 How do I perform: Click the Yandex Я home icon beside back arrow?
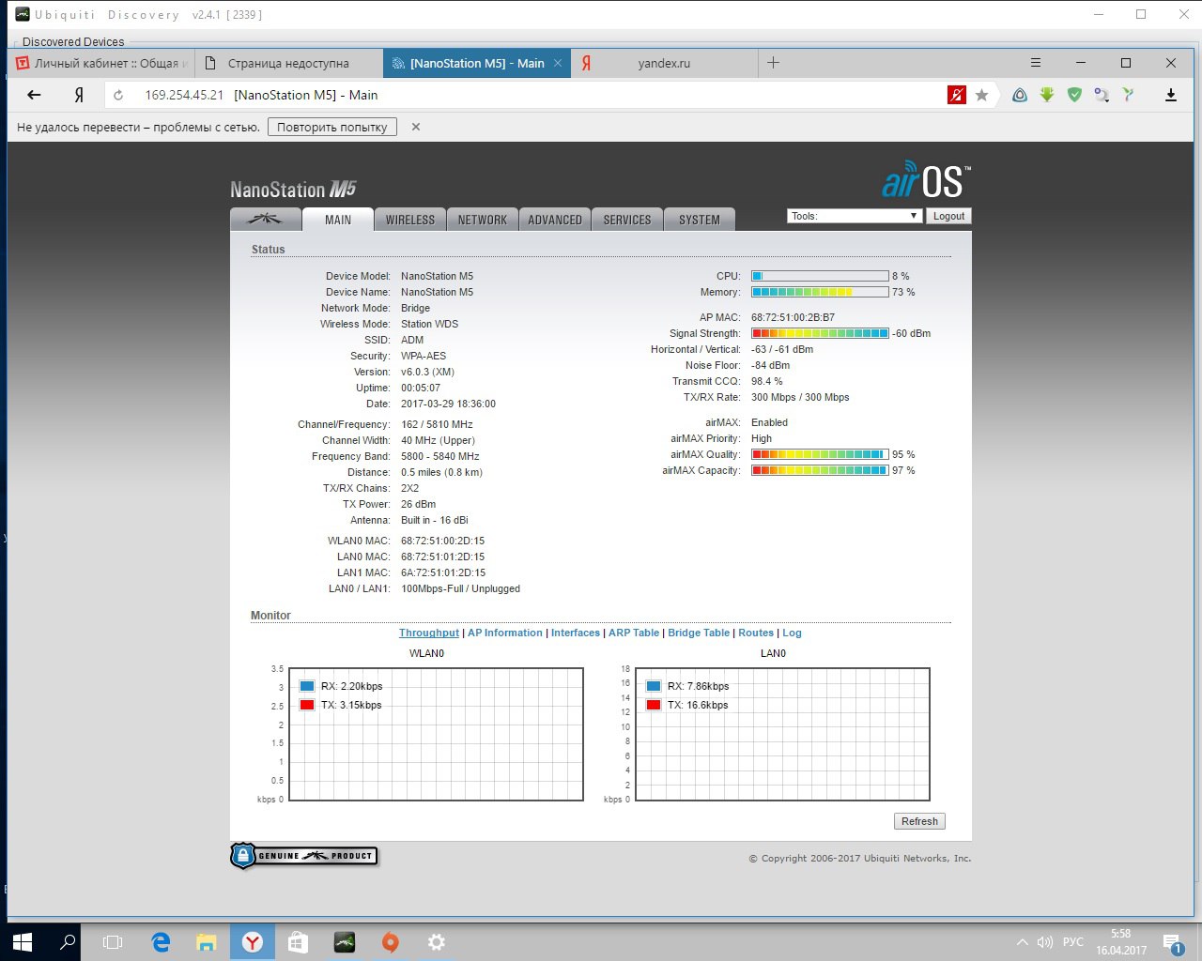pos(79,95)
